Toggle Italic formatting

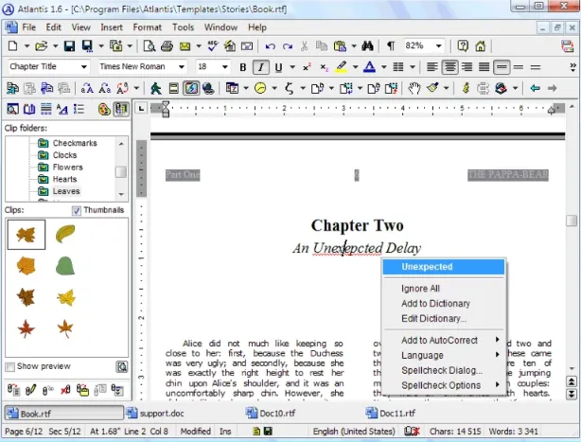point(260,67)
